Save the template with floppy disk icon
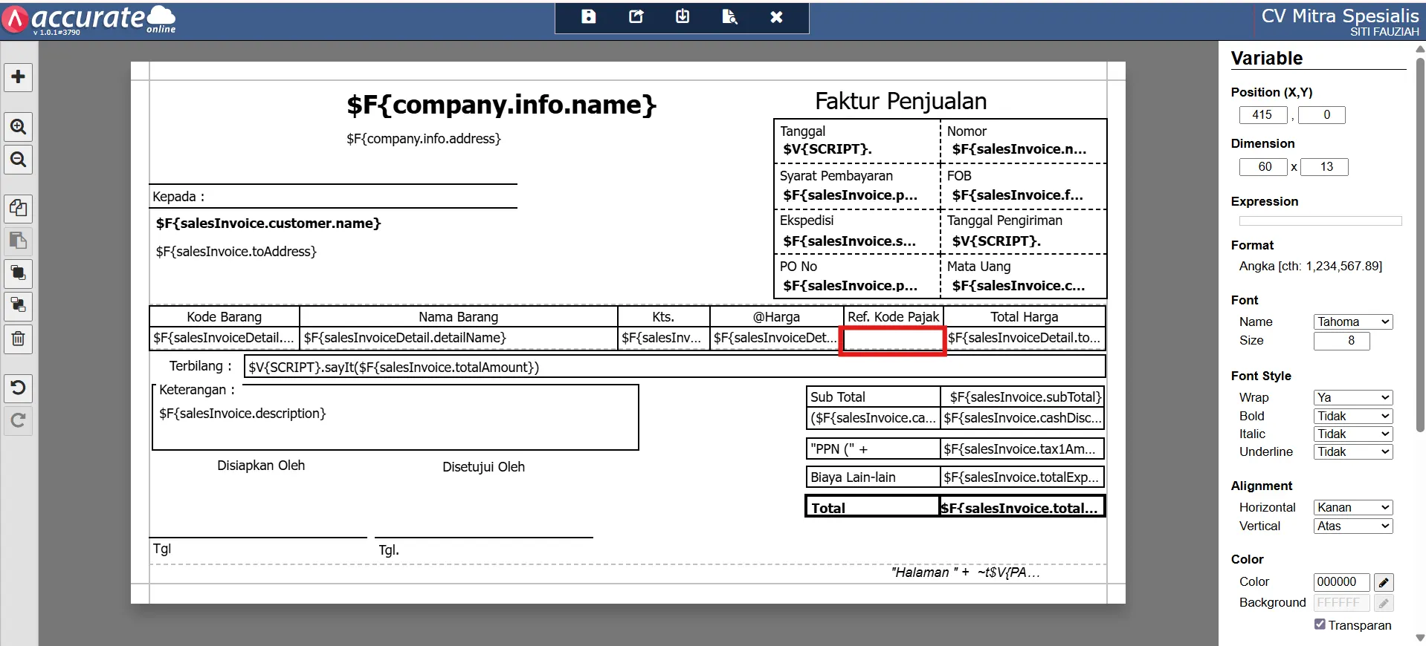The image size is (1426, 646). click(x=589, y=17)
